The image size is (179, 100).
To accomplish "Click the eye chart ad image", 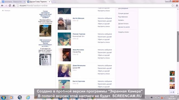I will (x=45, y=59).
